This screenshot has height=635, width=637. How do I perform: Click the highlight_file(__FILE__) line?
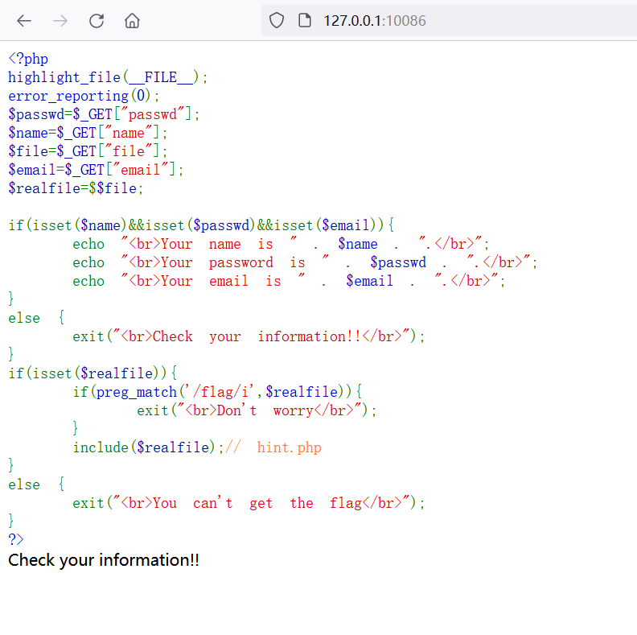[x=108, y=77]
